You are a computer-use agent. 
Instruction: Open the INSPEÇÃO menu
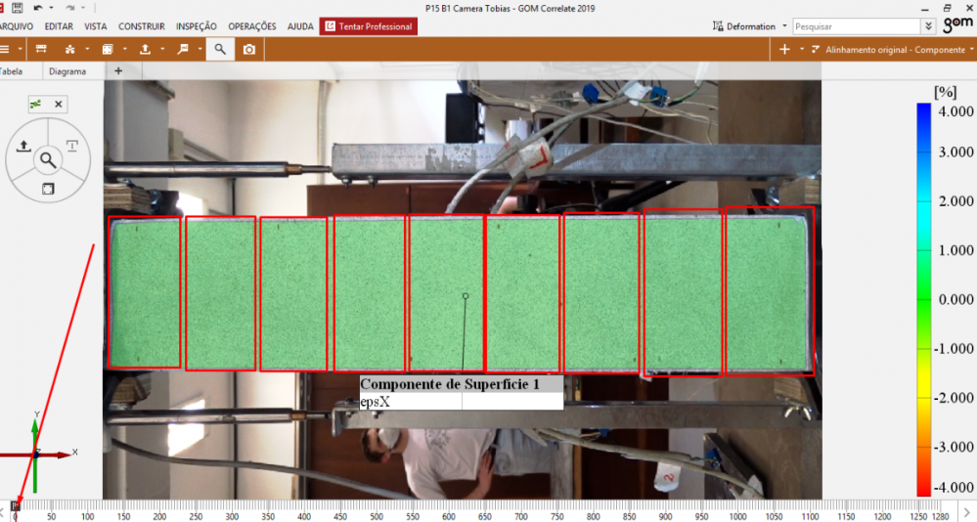(x=196, y=26)
